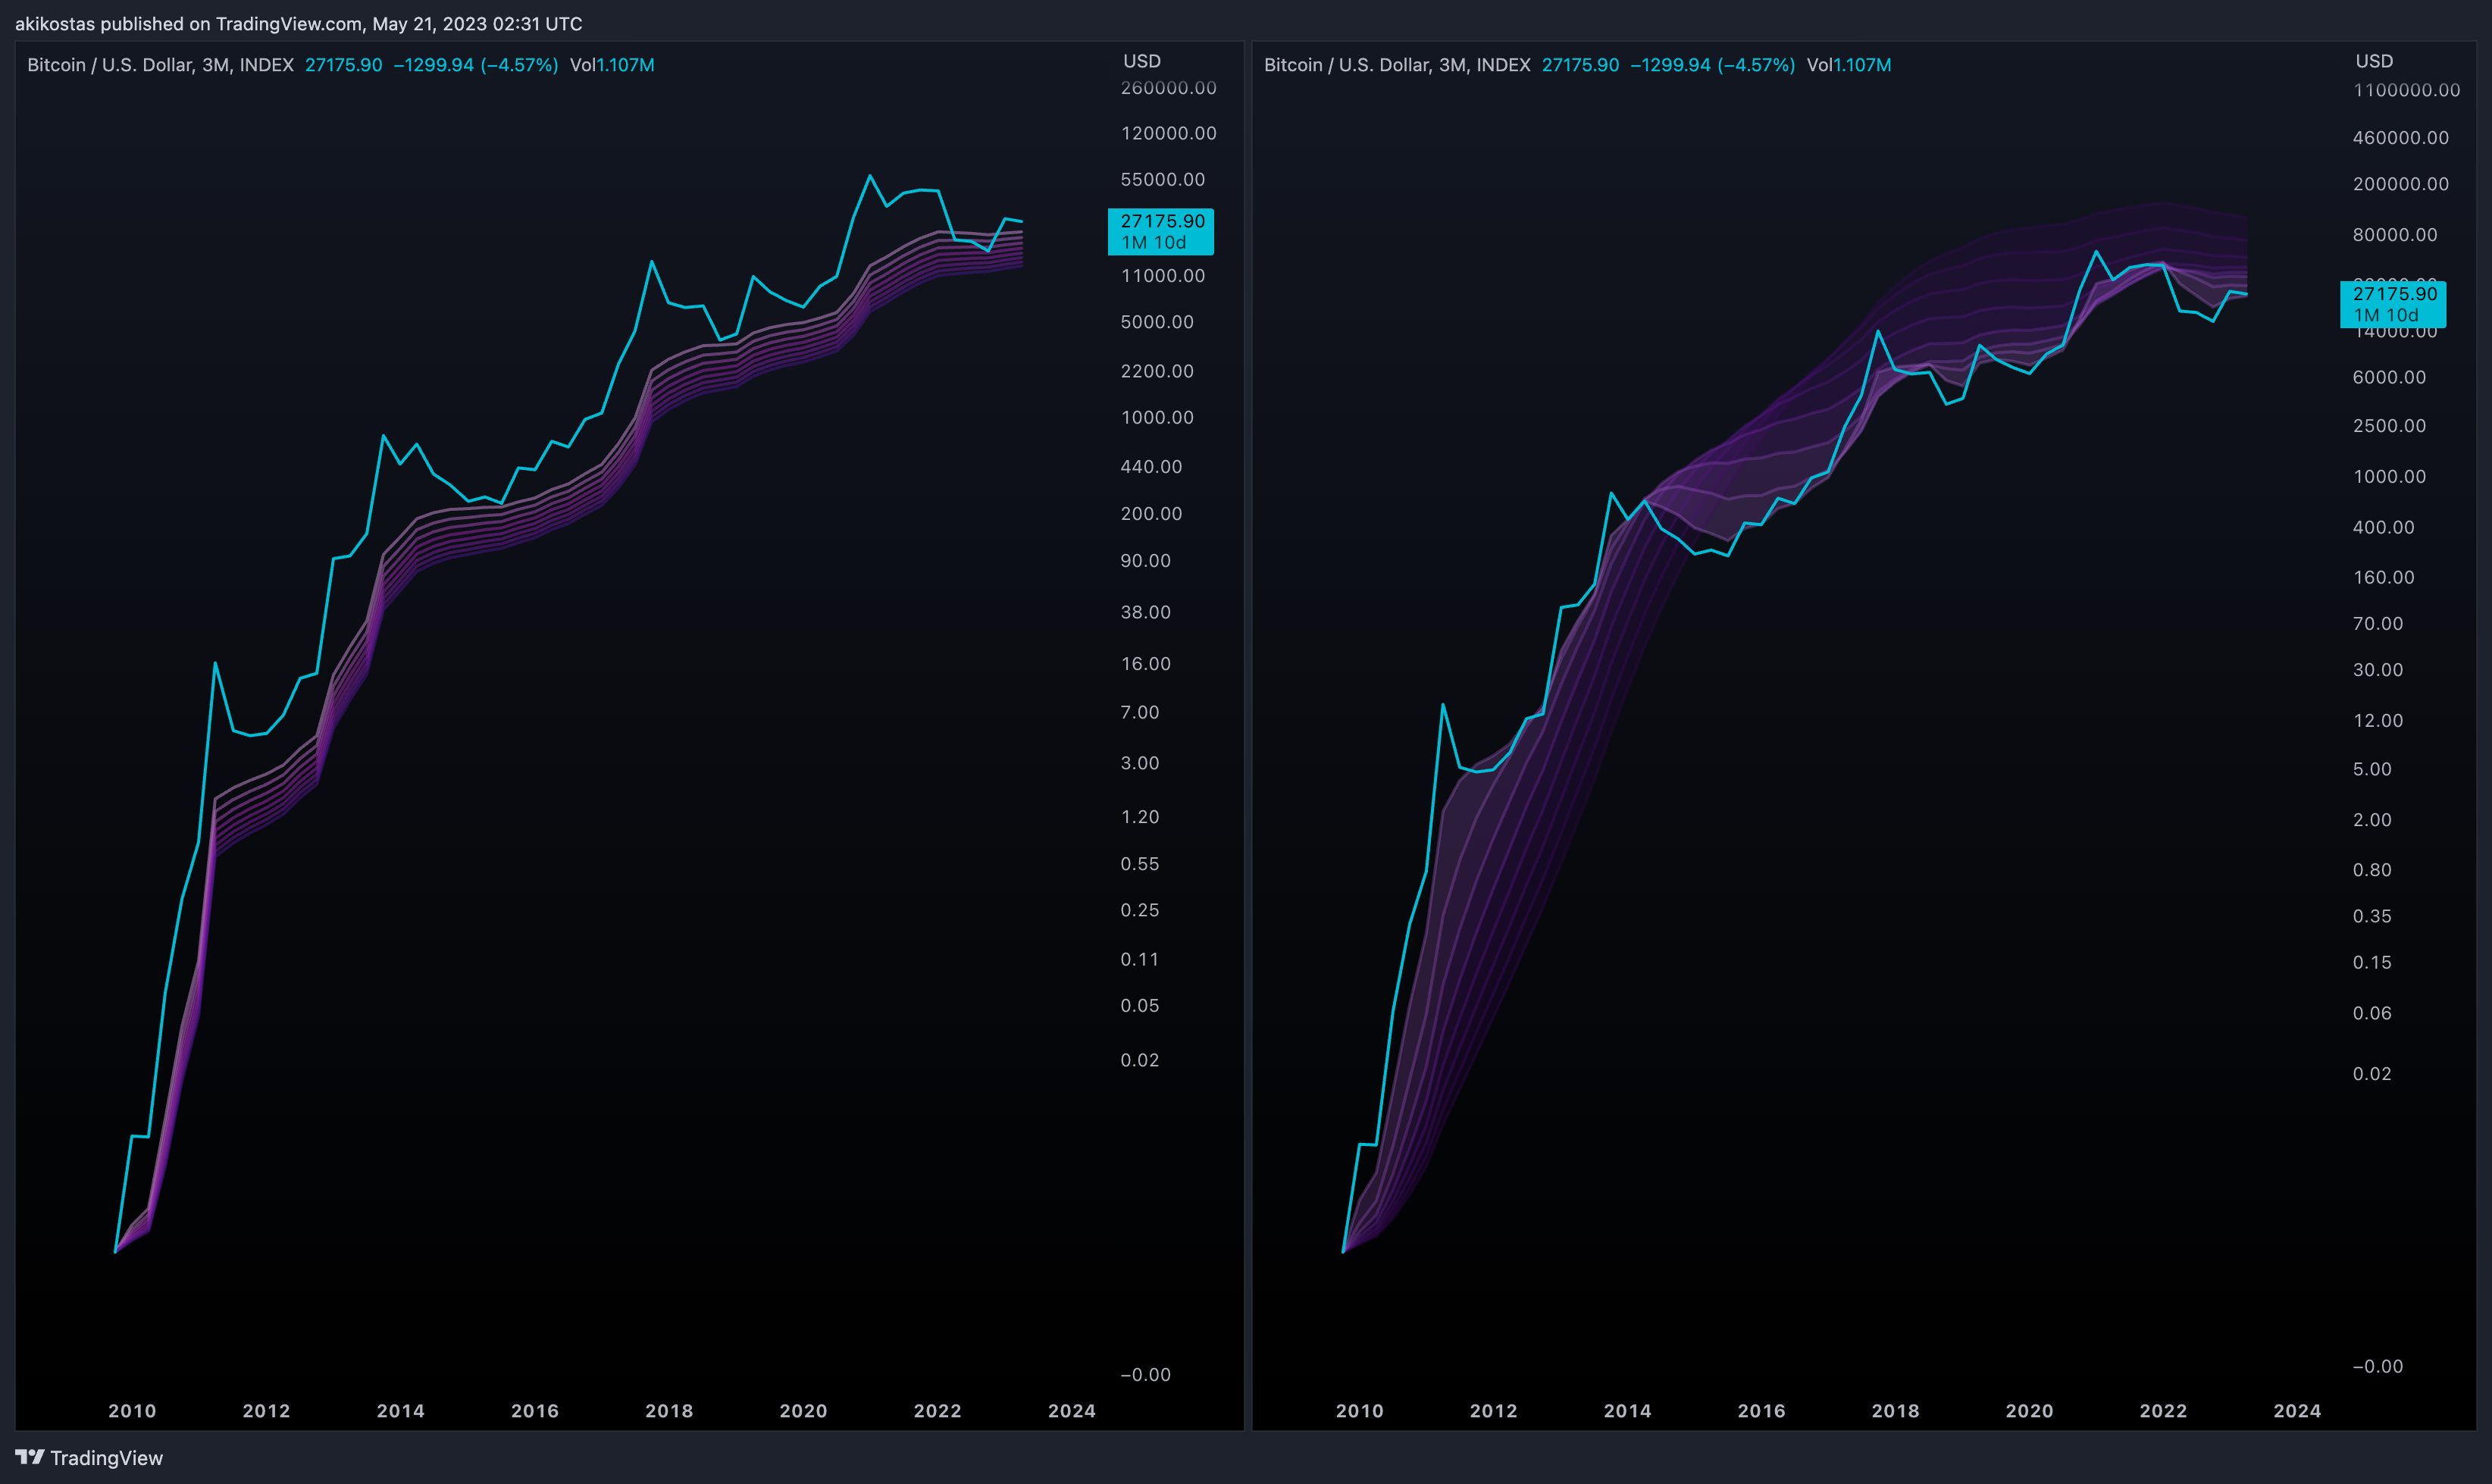Click left price axis label 90.00

[1145, 561]
